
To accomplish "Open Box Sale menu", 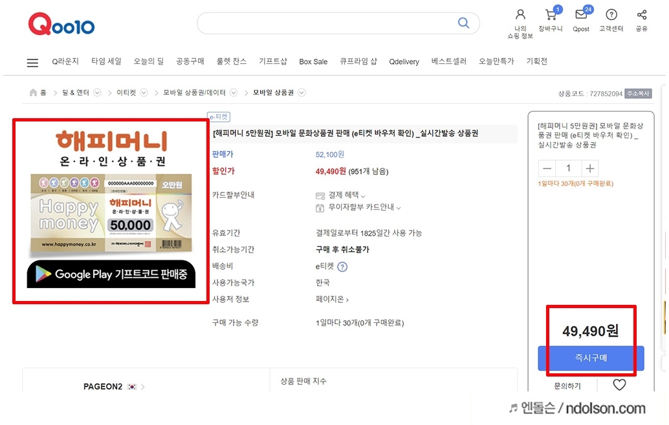I will tap(313, 62).
